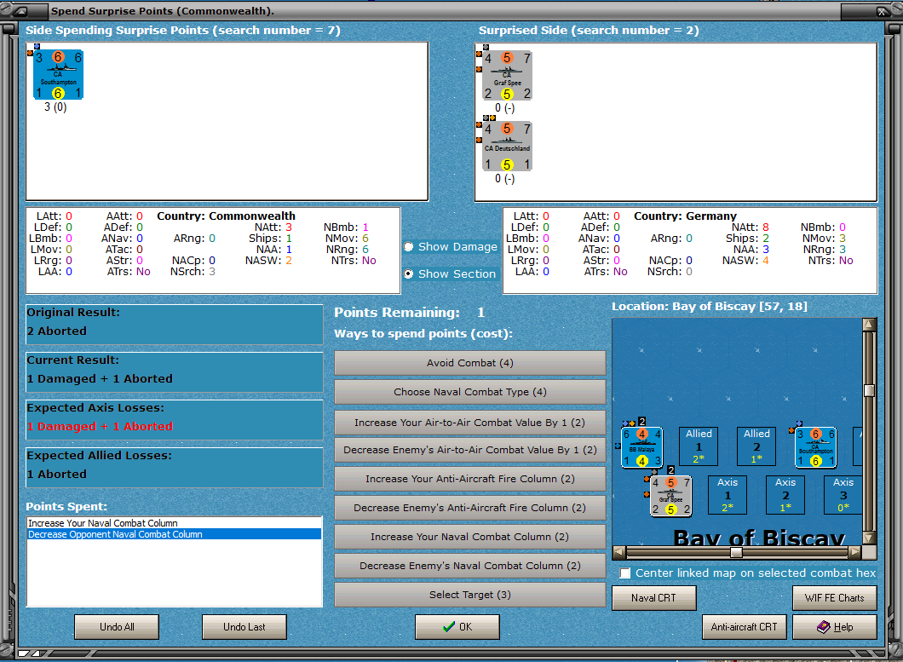Click the map scroll up arrow
Viewport: 903px width, 662px height.
869,325
